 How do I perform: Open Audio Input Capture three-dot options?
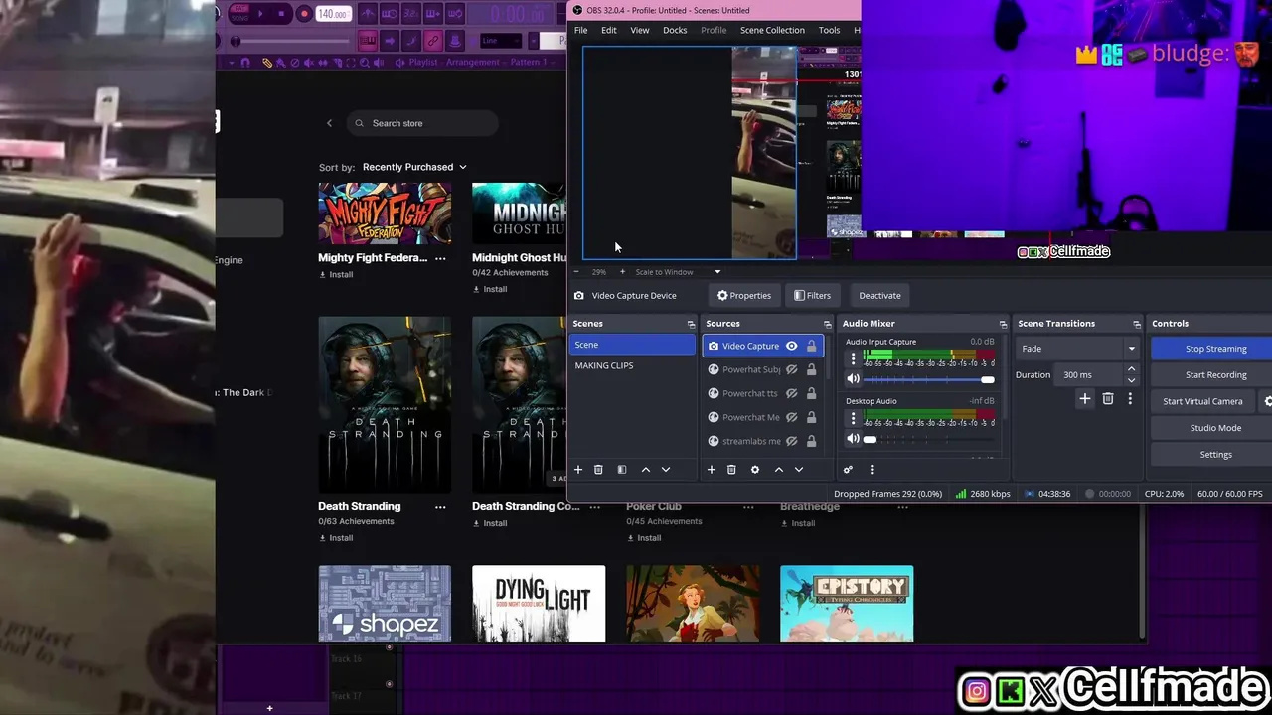click(853, 359)
